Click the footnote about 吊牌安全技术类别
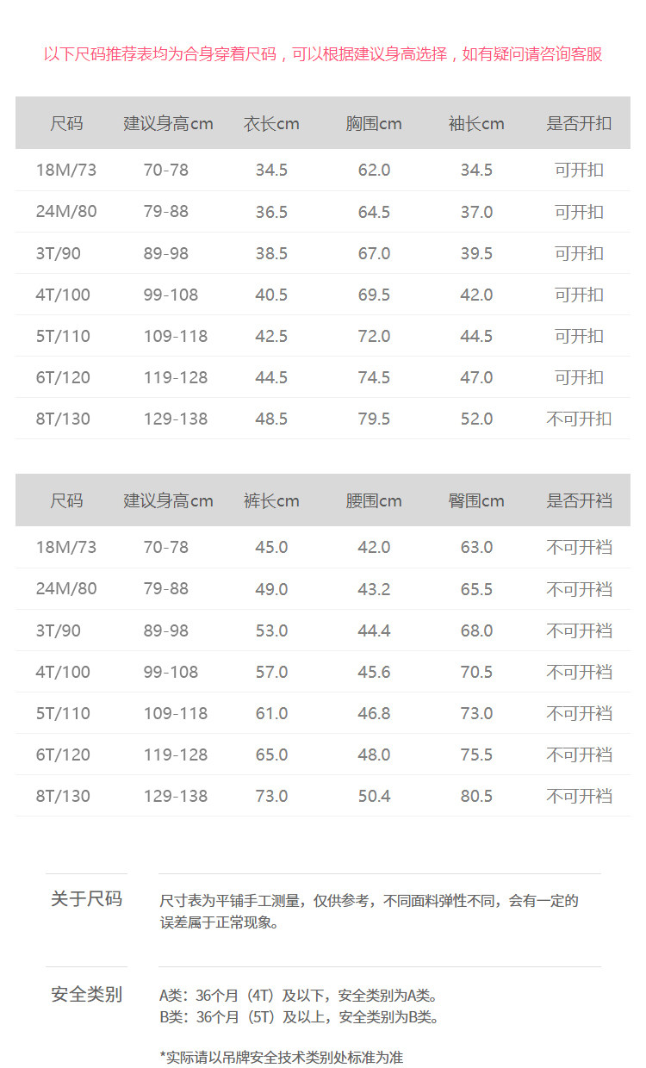Viewport: 646px width, 1068px height. pos(282,1057)
